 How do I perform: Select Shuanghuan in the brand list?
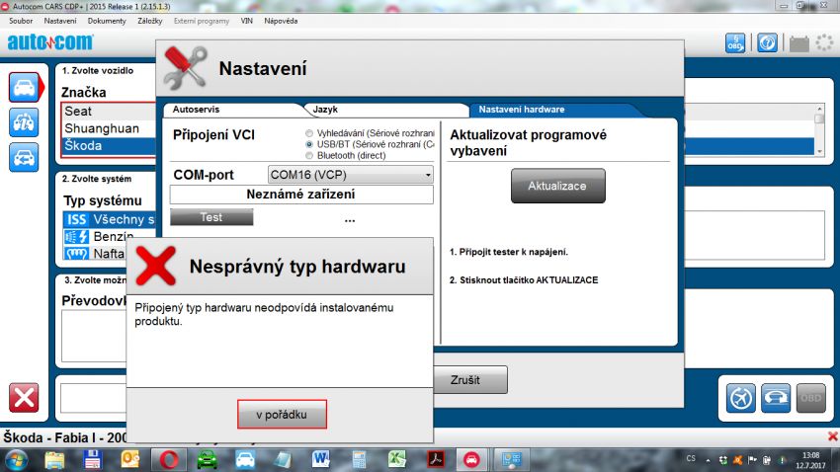click(x=109, y=128)
